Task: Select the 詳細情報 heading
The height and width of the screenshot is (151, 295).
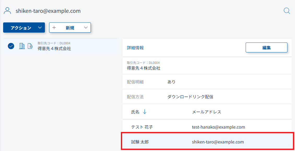Action: (135, 48)
